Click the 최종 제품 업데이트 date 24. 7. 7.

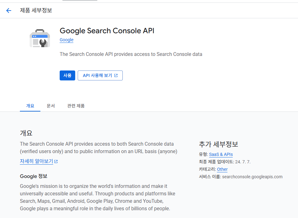(x=243, y=162)
